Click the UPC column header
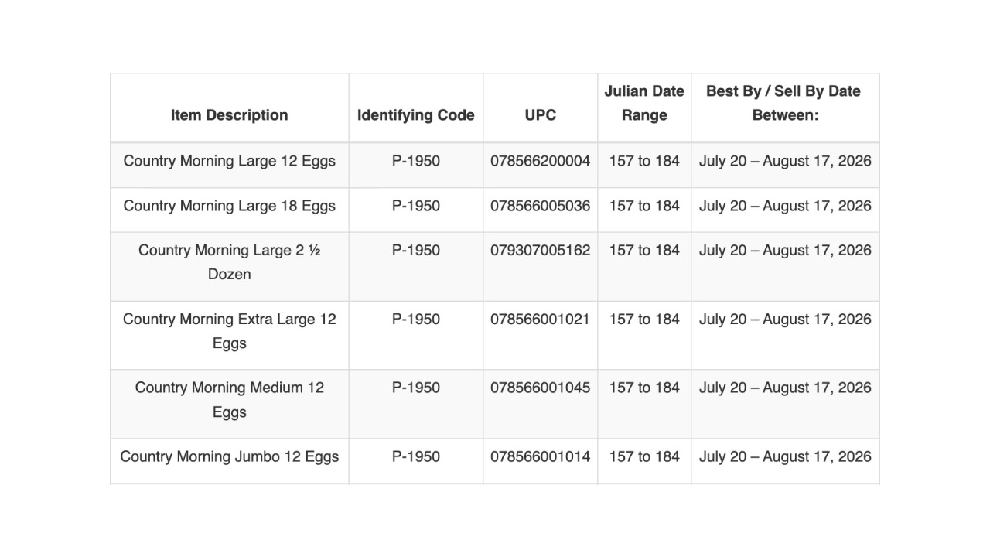This screenshot has width=990, height=557. point(541,115)
